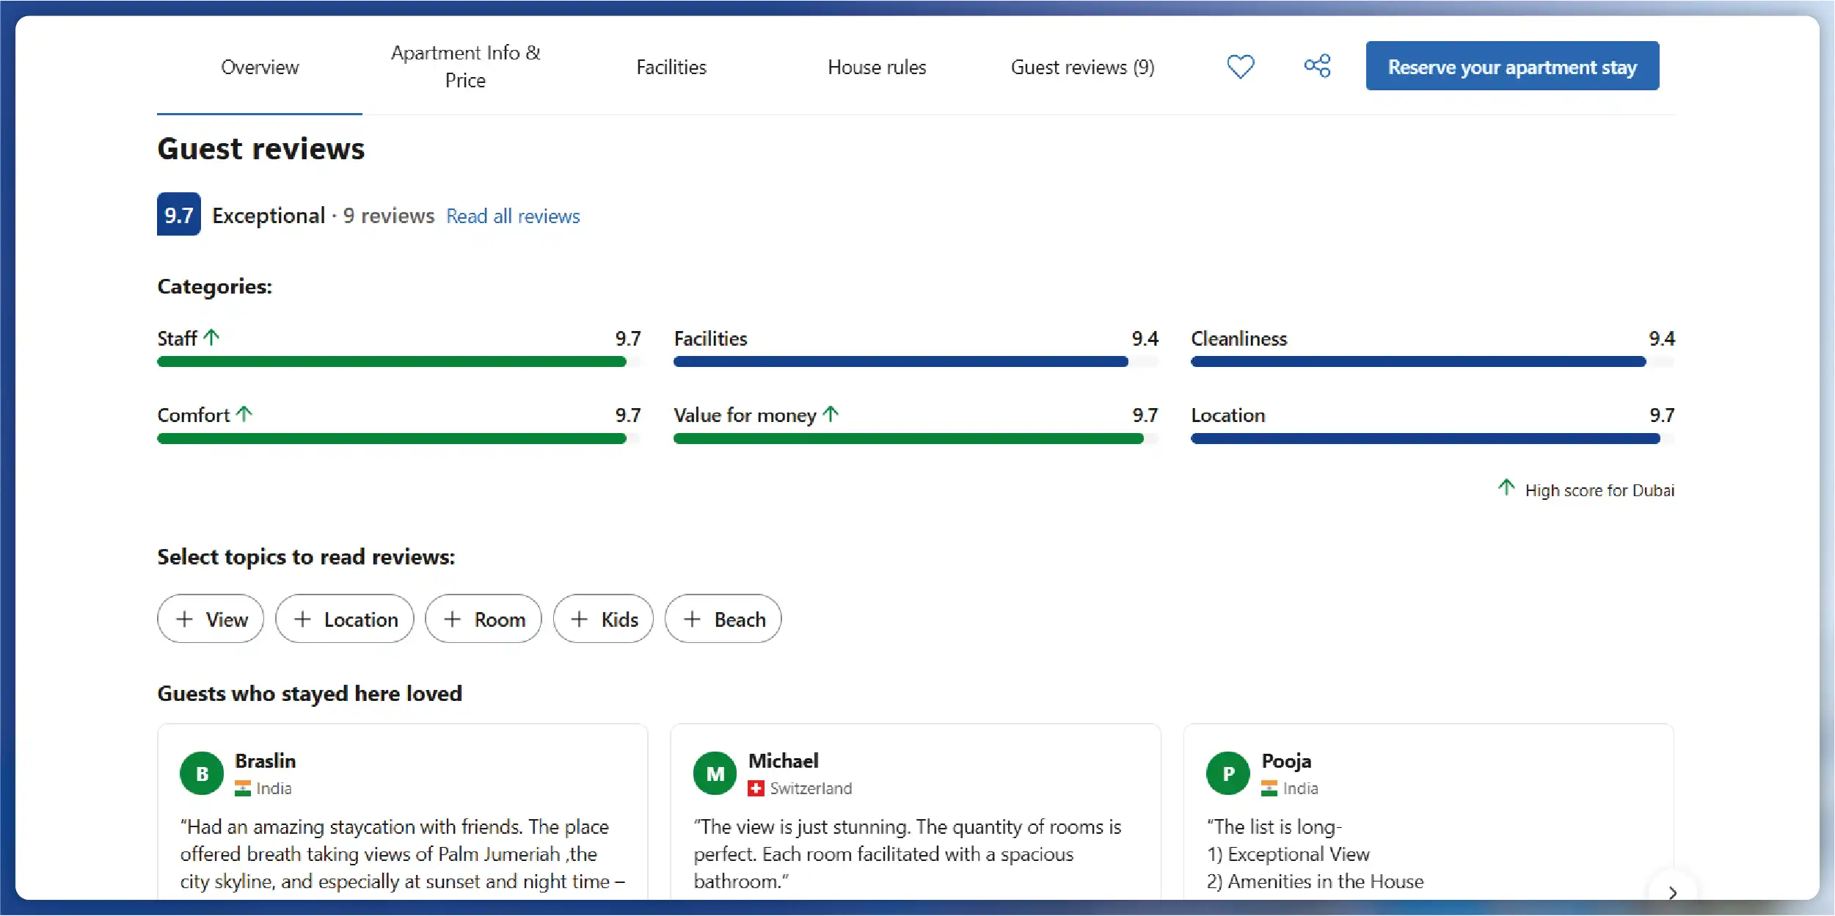Click the arrow icon beside Comfort

(x=244, y=414)
